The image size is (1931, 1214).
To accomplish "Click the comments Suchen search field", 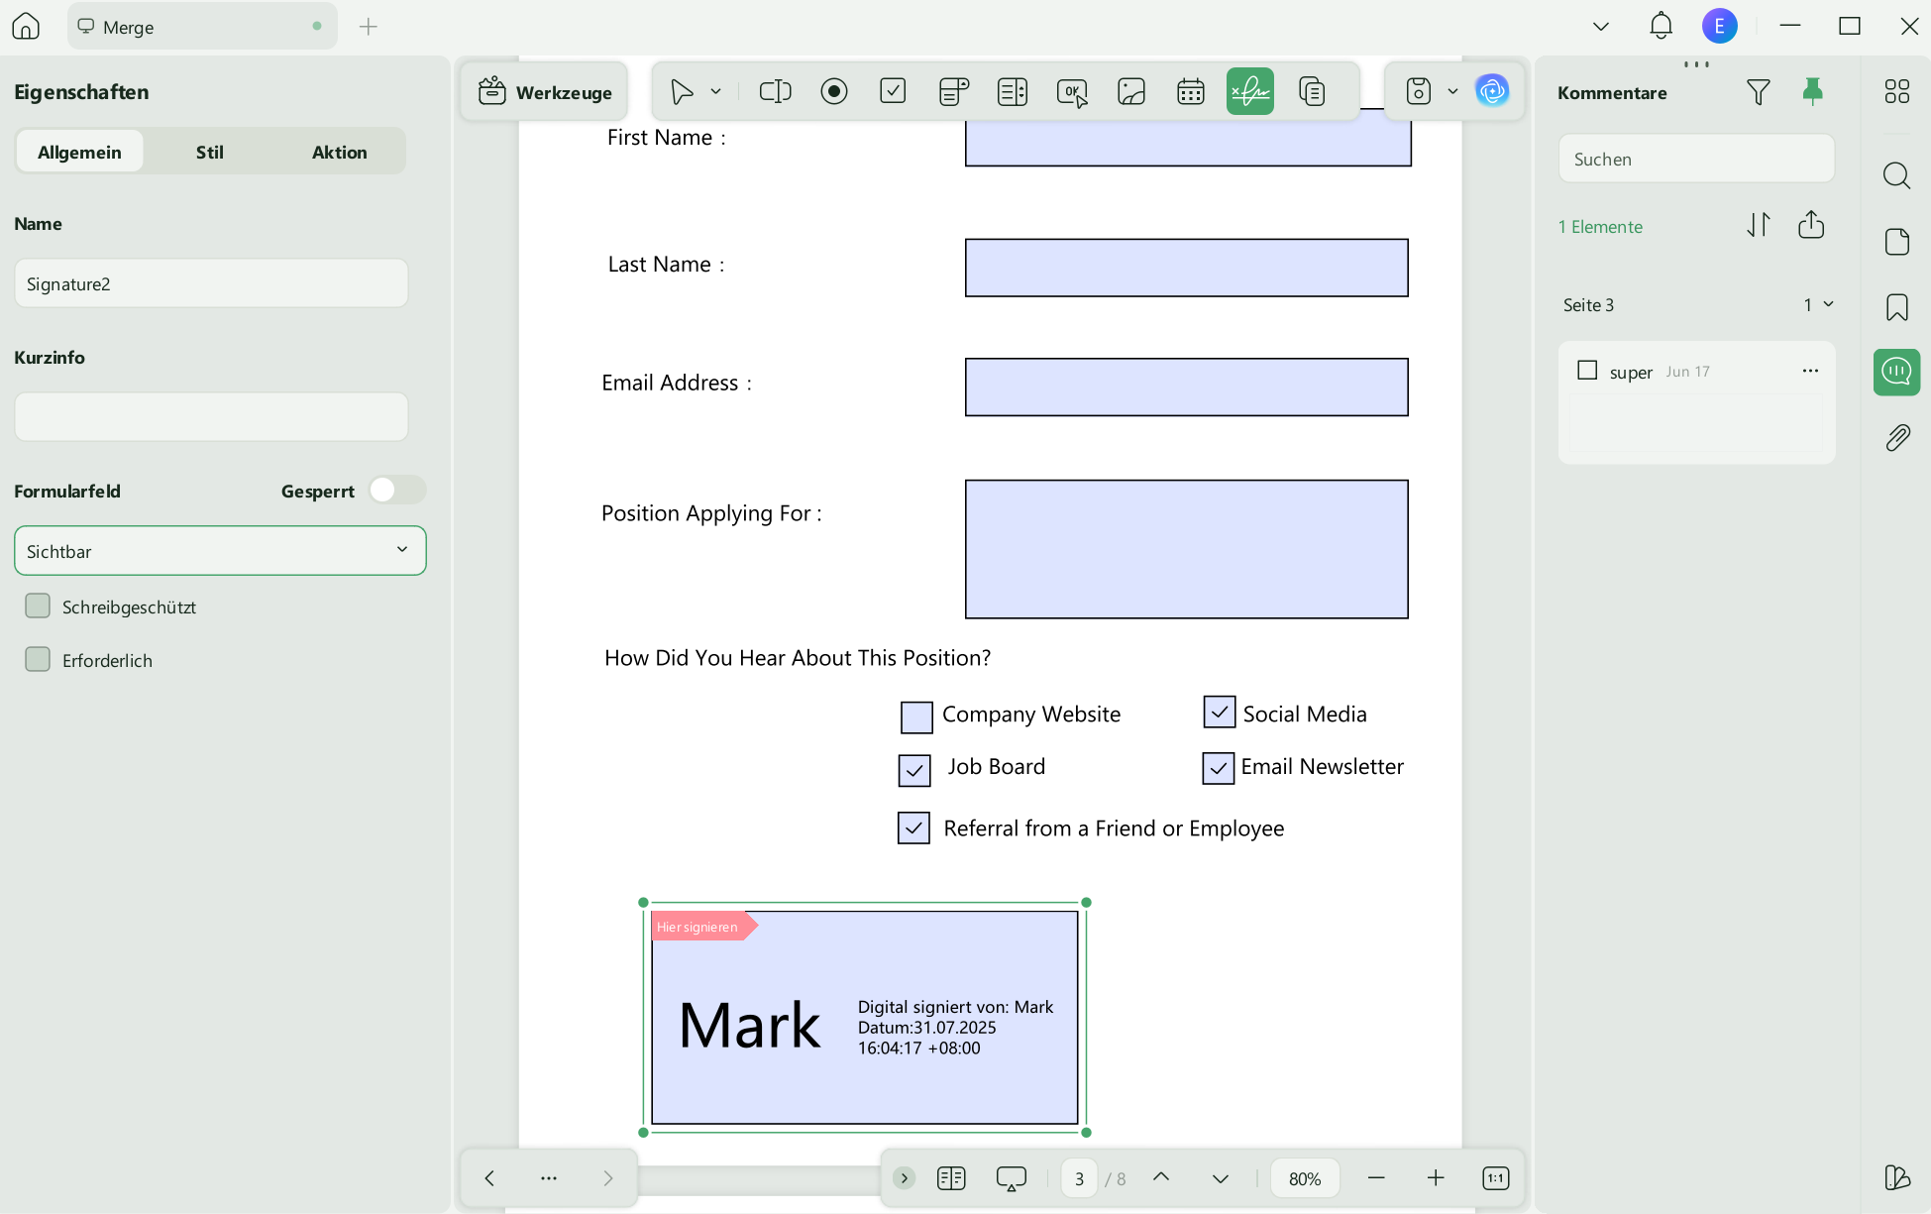I will tap(1696, 159).
